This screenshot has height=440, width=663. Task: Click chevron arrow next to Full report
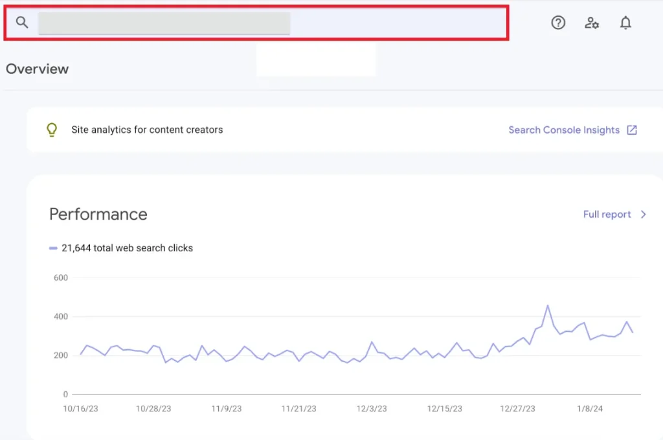643,214
